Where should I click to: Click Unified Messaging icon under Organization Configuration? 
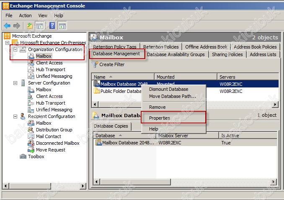click(31, 76)
